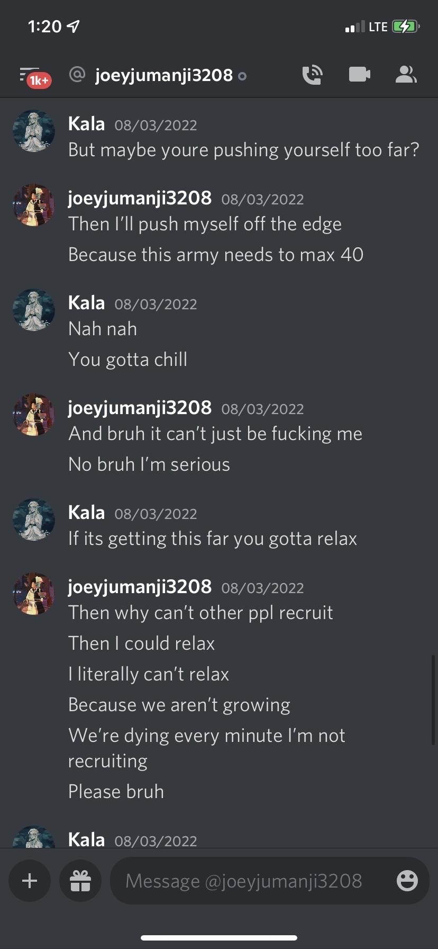Open the channel list hamburger menu
The width and height of the screenshot is (438, 949).
click(x=29, y=74)
